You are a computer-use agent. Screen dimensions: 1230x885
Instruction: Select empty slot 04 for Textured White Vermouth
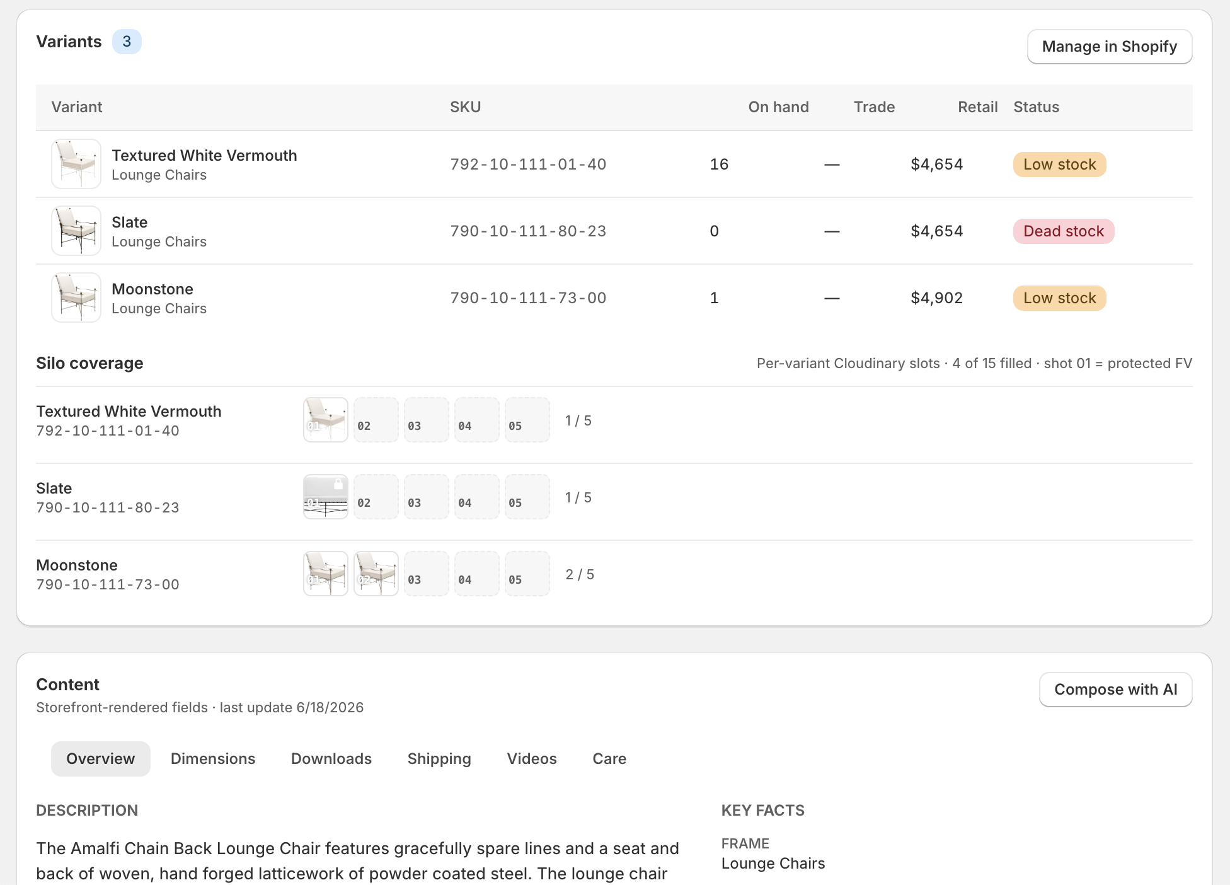pyautogui.click(x=477, y=420)
